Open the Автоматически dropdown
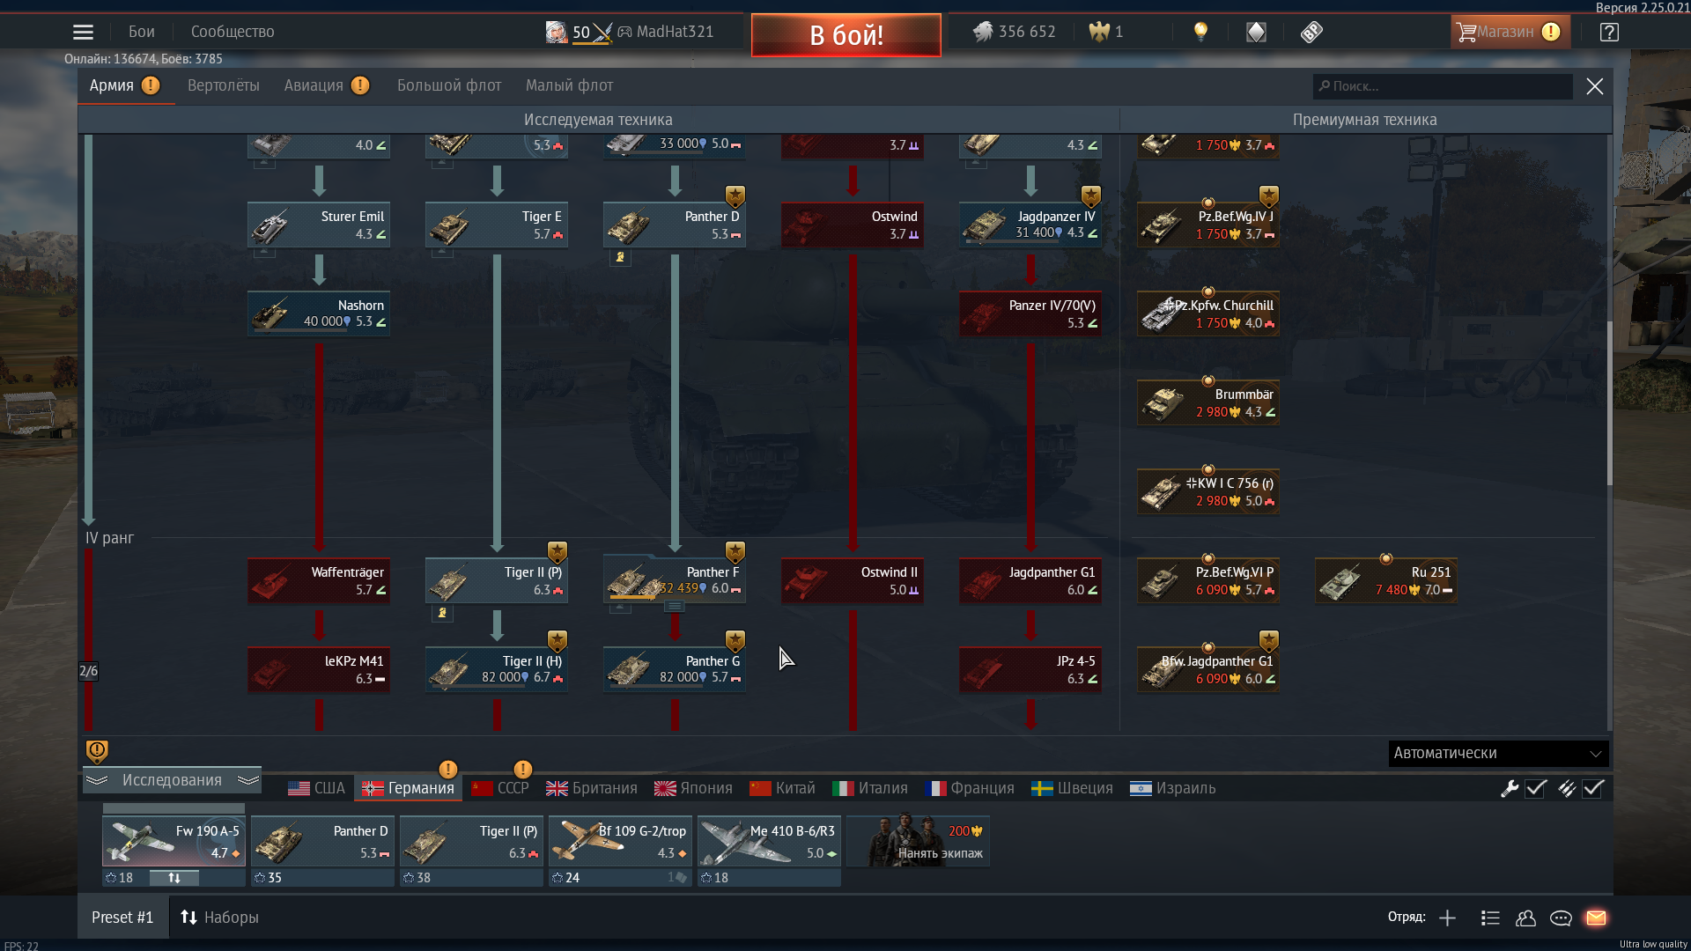This screenshot has height=951, width=1691. click(x=1498, y=753)
